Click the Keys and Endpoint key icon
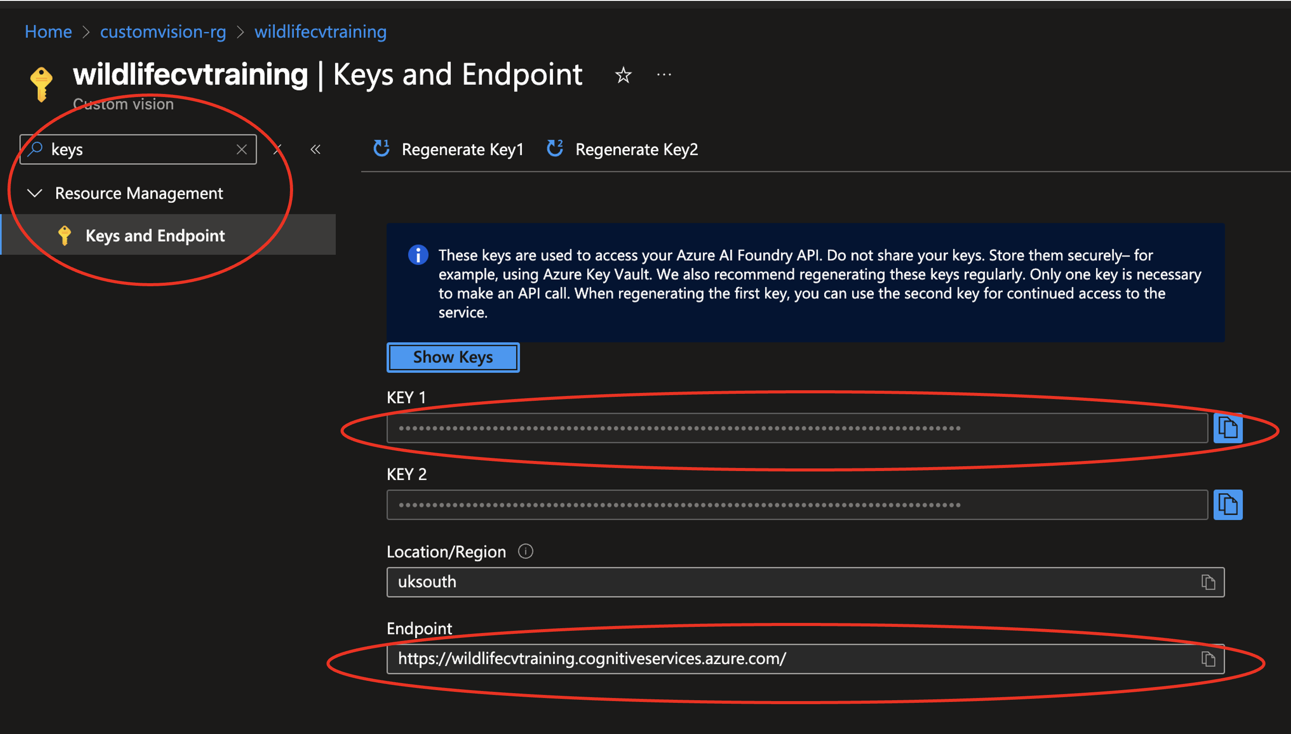This screenshot has height=734, width=1291. tap(65, 235)
